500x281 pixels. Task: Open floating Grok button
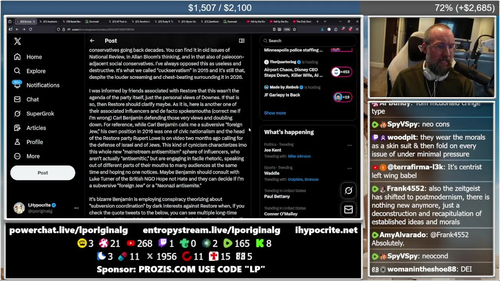(x=348, y=190)
